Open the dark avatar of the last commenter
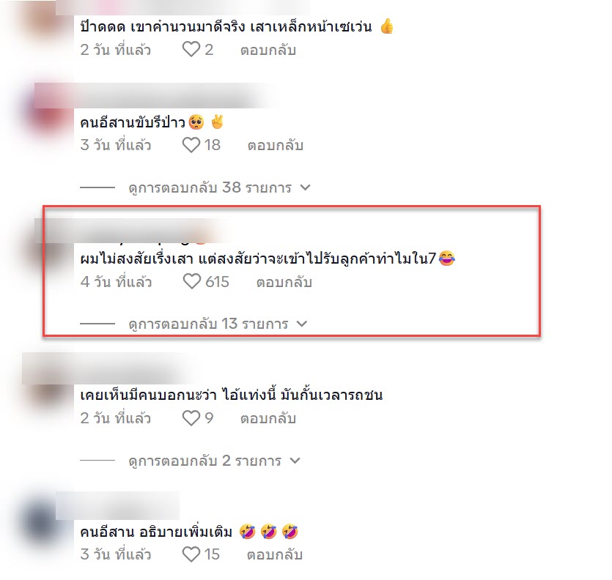 coord(41,523)
